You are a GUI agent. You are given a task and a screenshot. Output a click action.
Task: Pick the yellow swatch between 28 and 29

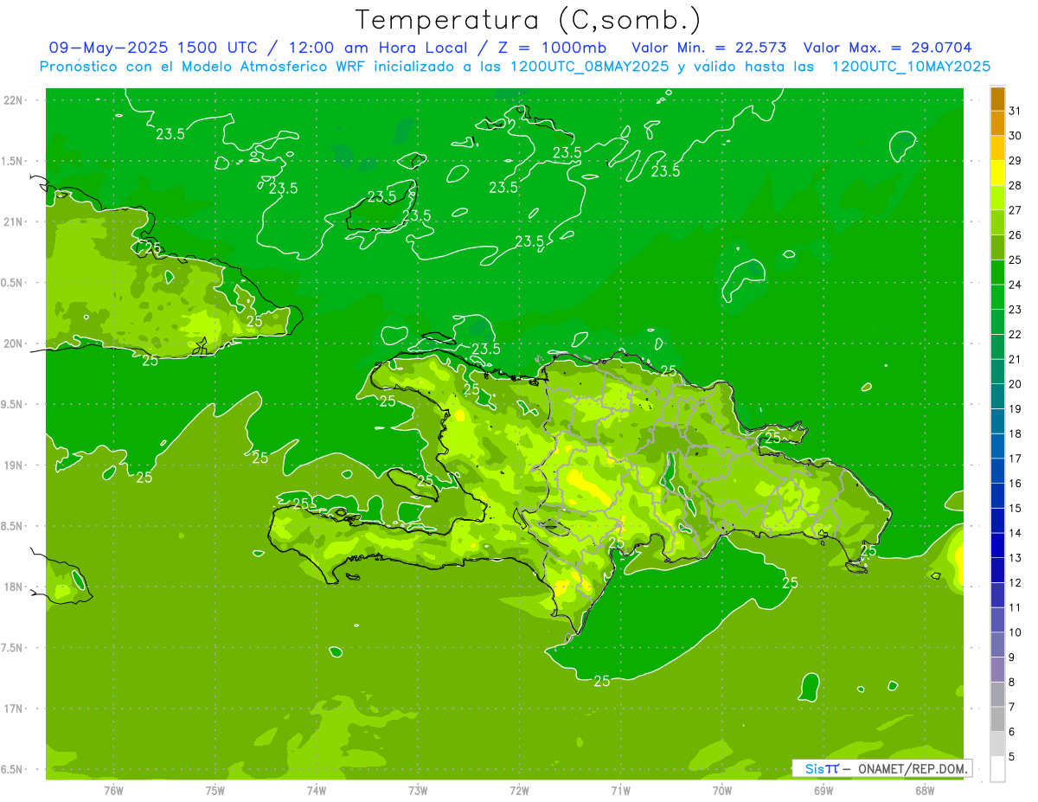997,173
